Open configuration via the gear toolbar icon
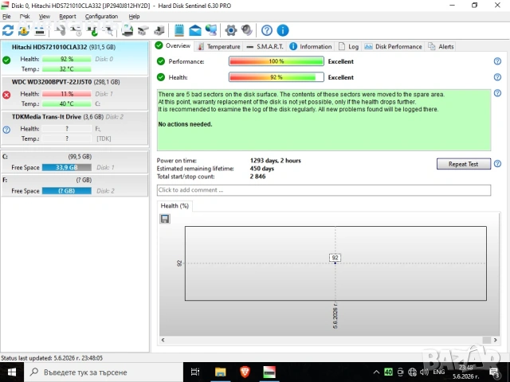The image size is (510, 382). pyautogui.click(x=231, y=30)
